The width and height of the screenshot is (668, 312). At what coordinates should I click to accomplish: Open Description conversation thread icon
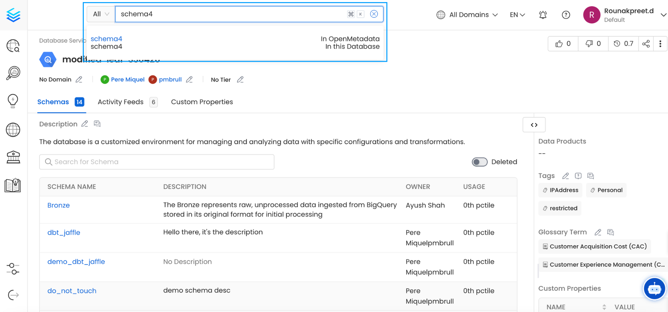[x=97, y=124]
